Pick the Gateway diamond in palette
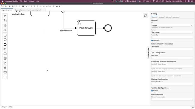Image resolution: width=195 pixels, height=109 pixels. pyautogui.click(x=5, y=49)
